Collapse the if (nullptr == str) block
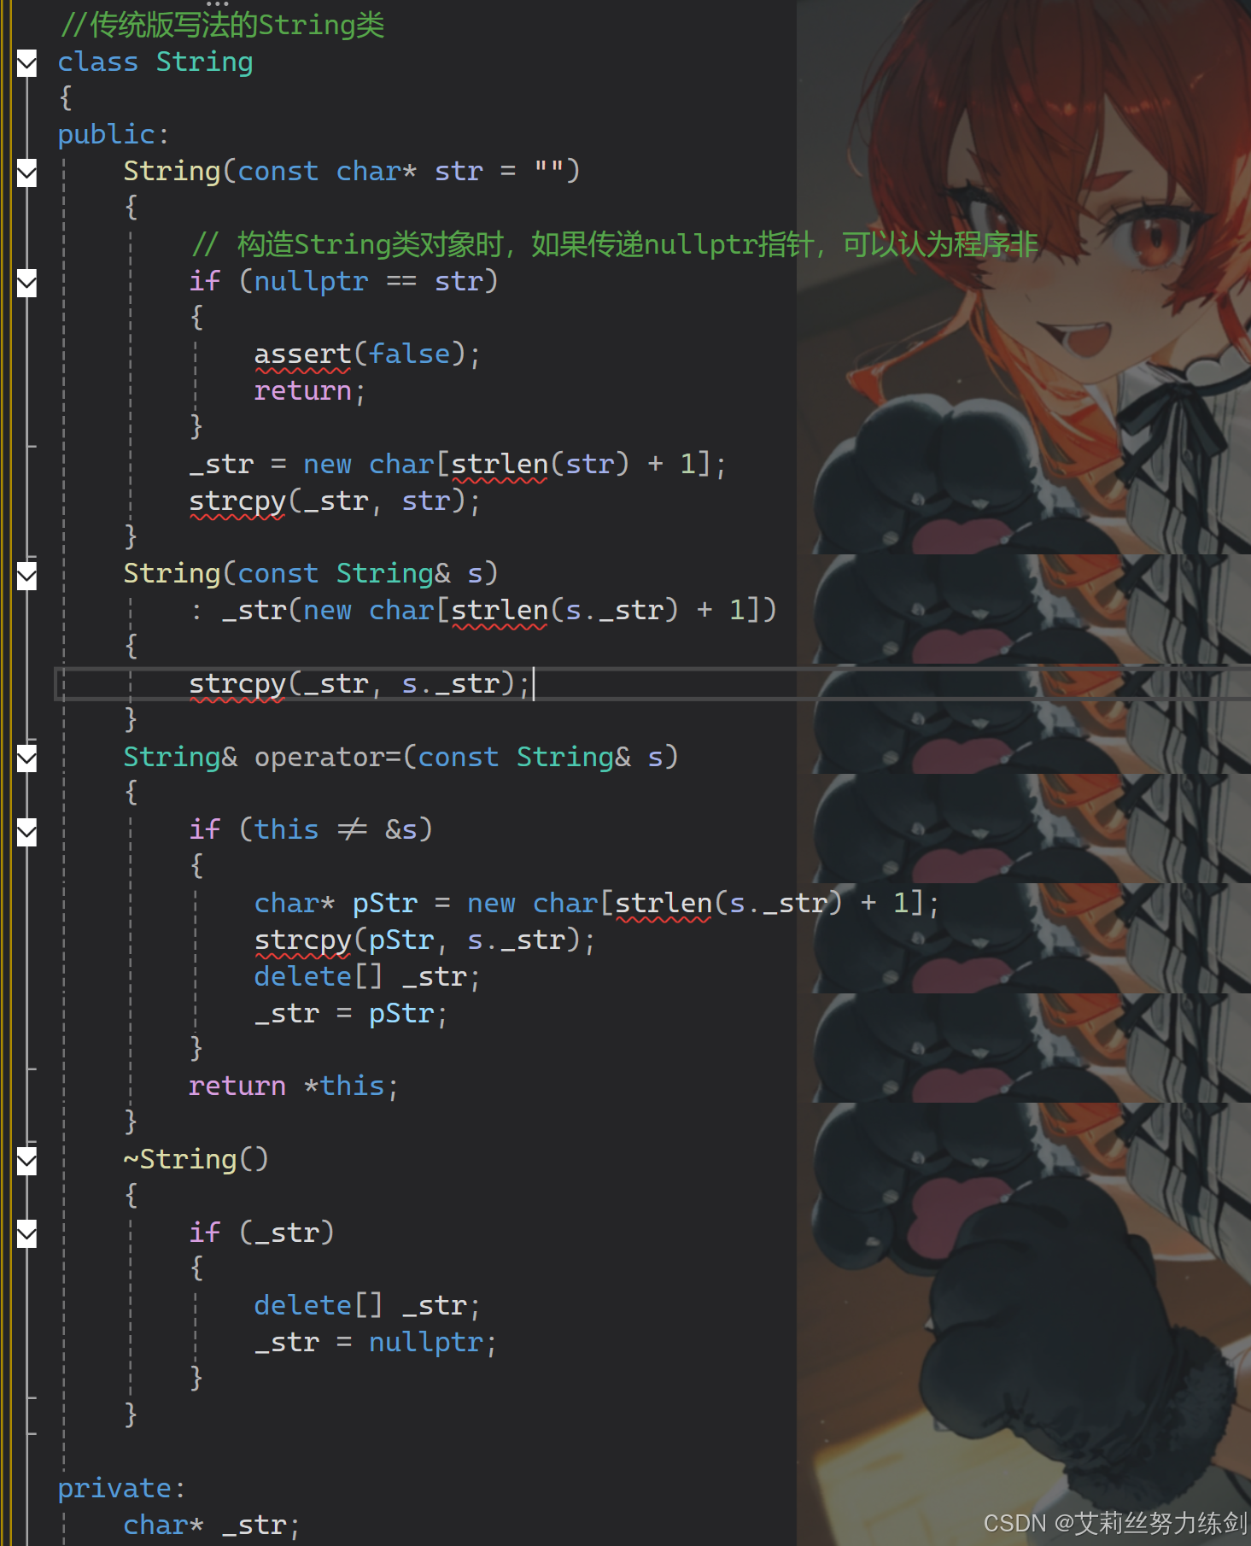The width and height of the screenshot is (1251, 1546). click(x=26, y=283)
